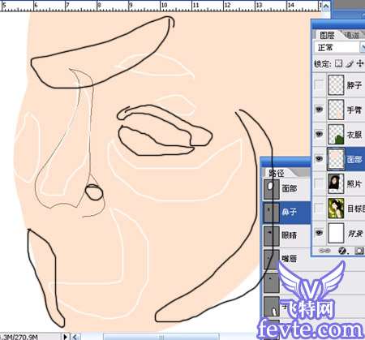Click the status bar info arrow
The height and width of the screenshot is (340, 365).
point(65,337)
